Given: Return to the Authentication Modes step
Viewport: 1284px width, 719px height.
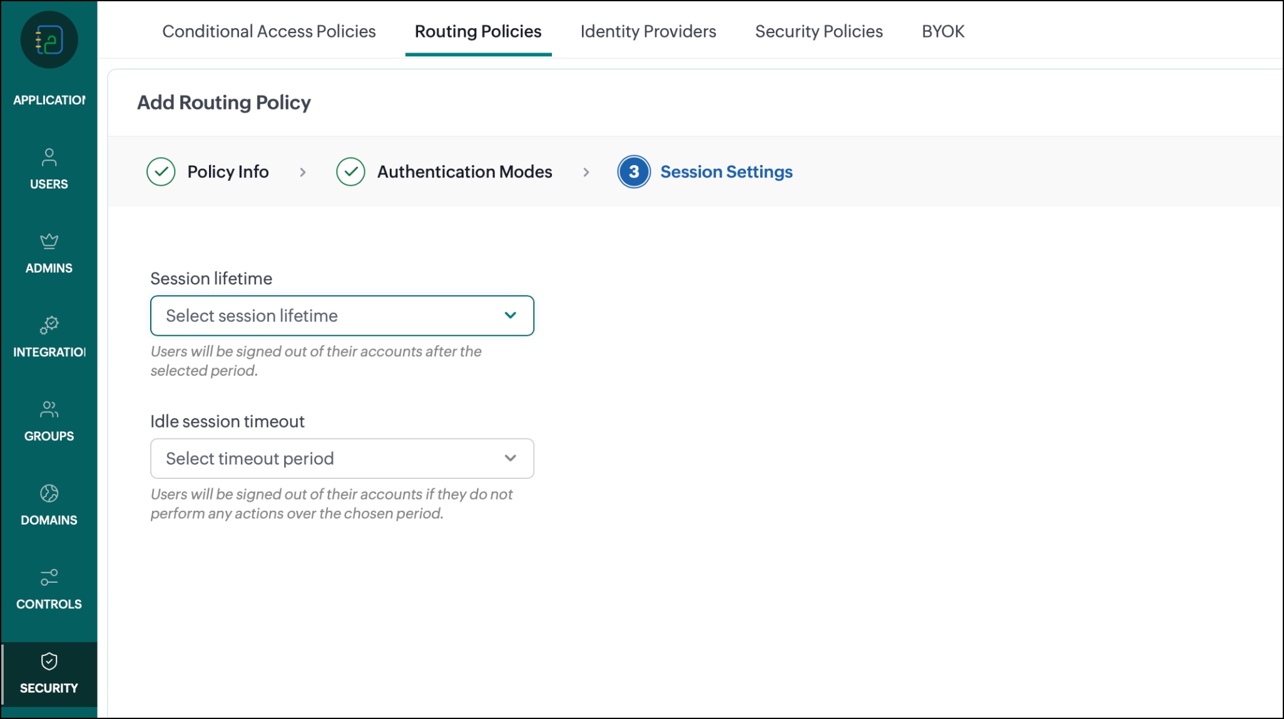Looking at the screenshot, I should [464, 172].
